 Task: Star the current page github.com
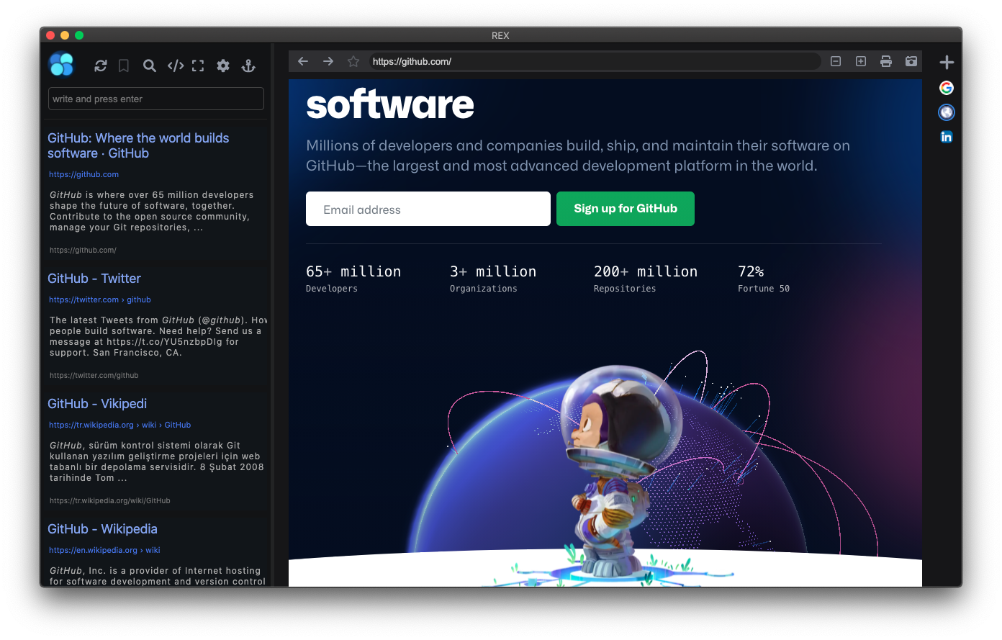[x=353, y=61]
